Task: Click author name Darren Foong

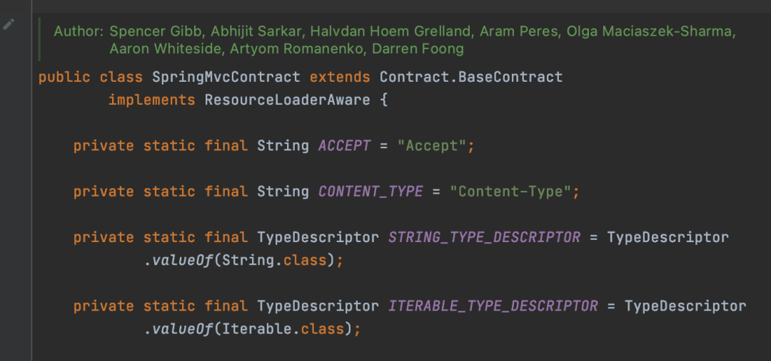Action: tap(418, 49)
